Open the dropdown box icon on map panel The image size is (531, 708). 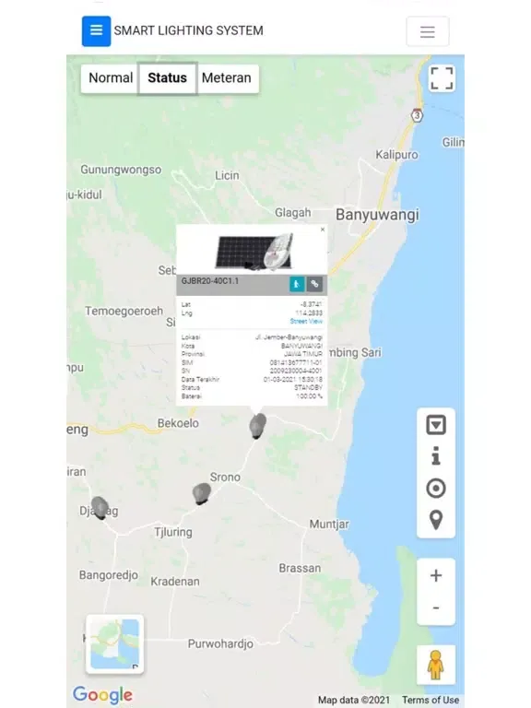[x=436, y=425]
